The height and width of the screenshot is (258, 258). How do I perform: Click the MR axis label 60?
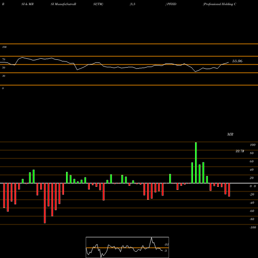point(251,162)
